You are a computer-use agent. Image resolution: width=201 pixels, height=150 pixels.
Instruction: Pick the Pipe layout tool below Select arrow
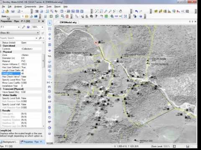pyautogui.click(x=49, y=29)
